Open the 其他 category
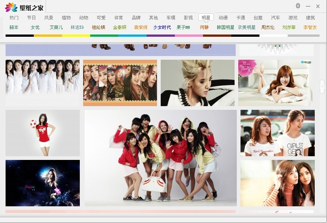The width and height of the screenshot is (327, 223). coord(154,18)
